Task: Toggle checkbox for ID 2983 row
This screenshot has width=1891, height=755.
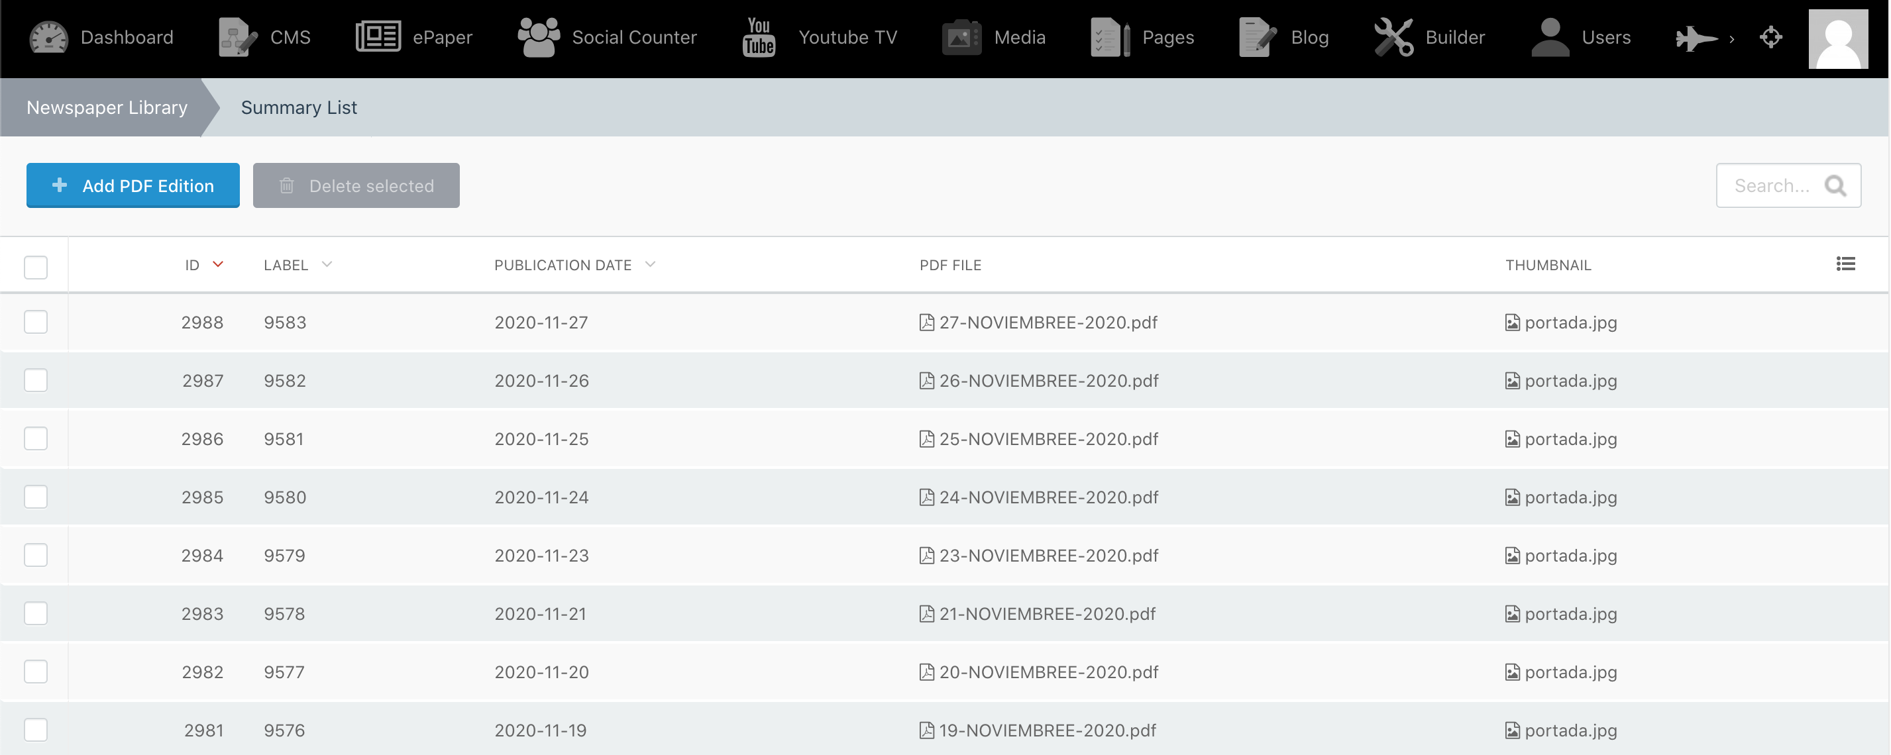Action: coord(36,614)
